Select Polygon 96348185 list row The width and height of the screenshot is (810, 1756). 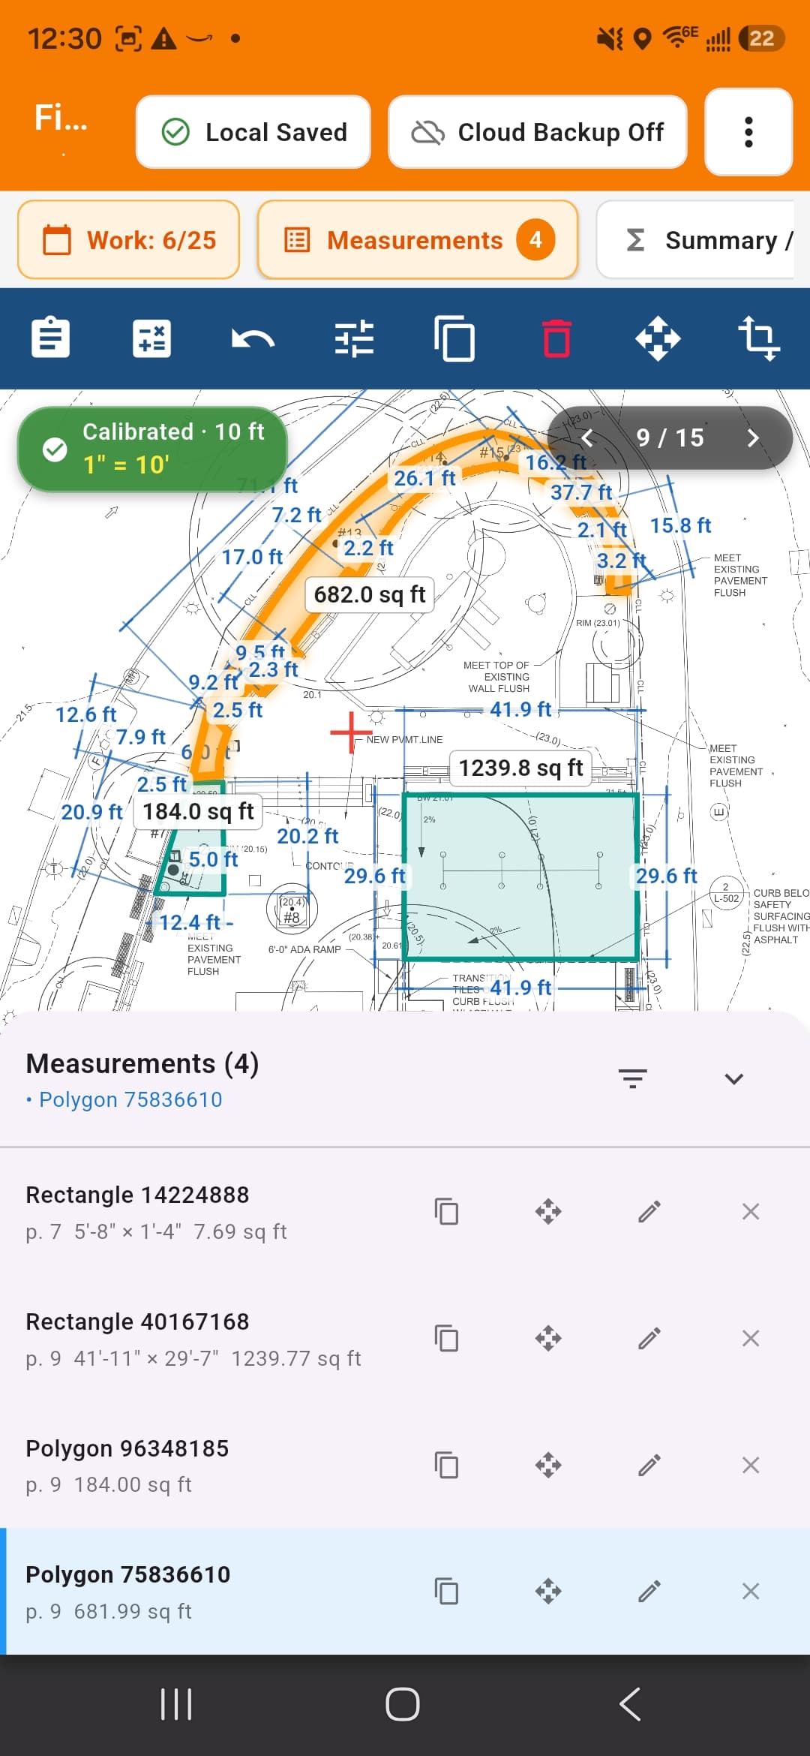pyautogui.click(x=405, y=1465)
